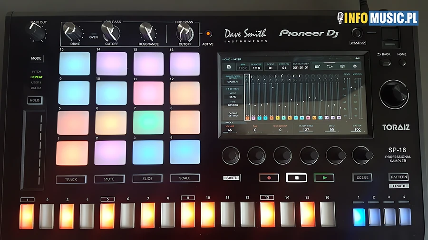Toggle step key 2
This screenshot has height=240, width=428.
click(x=47, y=216)
